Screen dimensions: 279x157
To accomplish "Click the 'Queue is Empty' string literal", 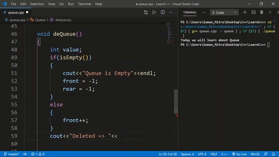I will [x=108, y=73].
